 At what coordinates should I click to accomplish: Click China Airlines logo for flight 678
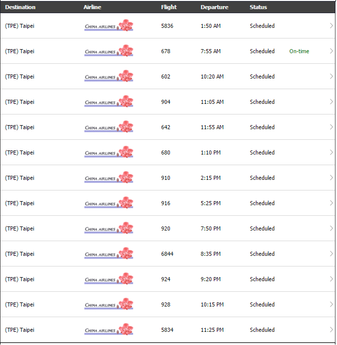(109, 51)
